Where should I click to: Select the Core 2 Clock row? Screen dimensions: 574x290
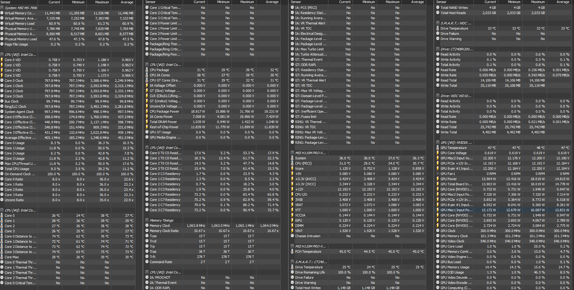(68, 91)
